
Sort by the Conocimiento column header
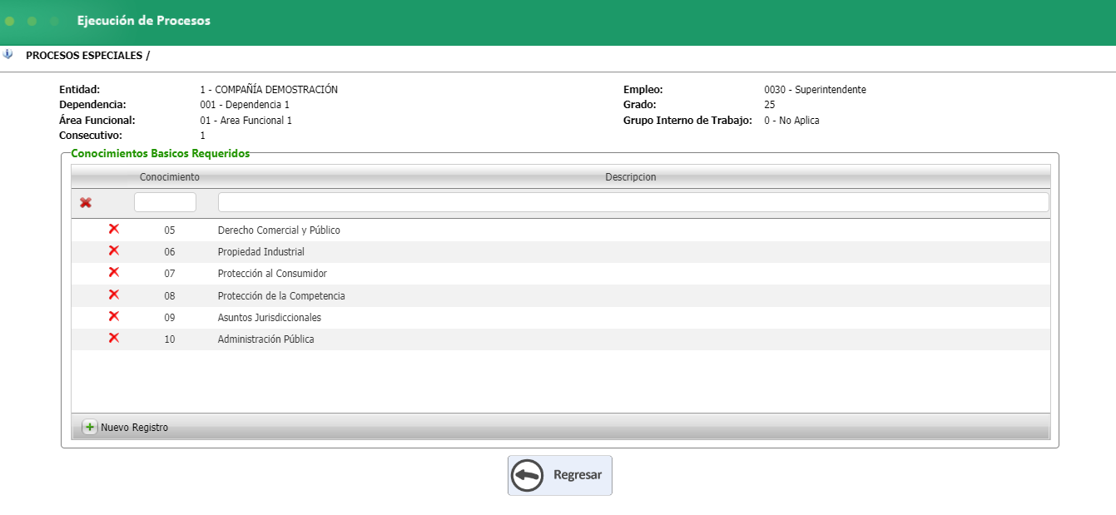point(170,177)
